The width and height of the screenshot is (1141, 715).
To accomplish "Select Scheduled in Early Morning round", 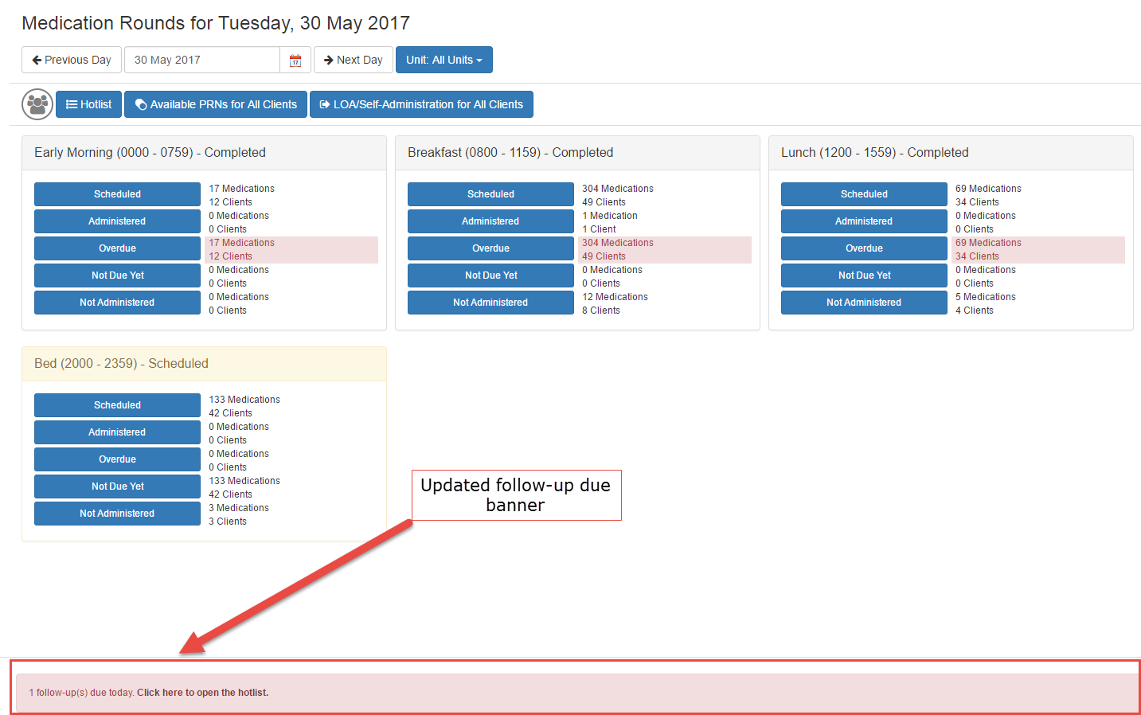I will point(117,194).
